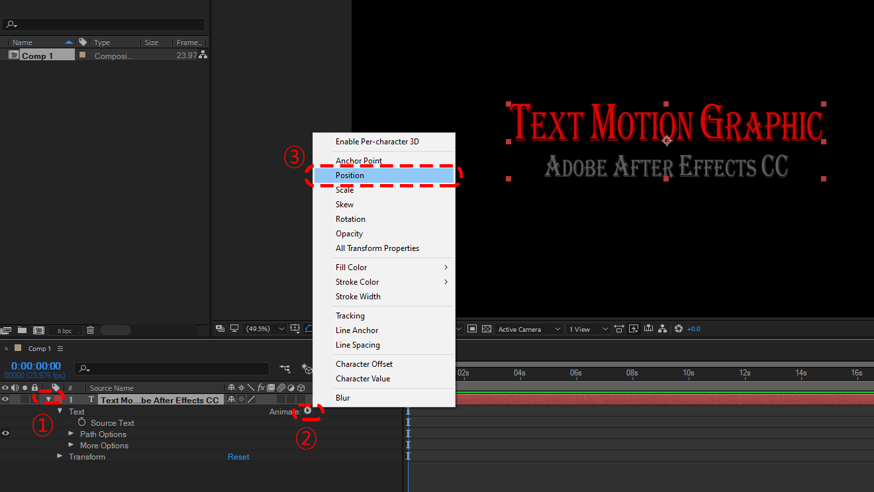The width and height of the screenshot is (874, 492).
Task: Toggle the Shy switch on layer 1
Action: click(231, 399)
